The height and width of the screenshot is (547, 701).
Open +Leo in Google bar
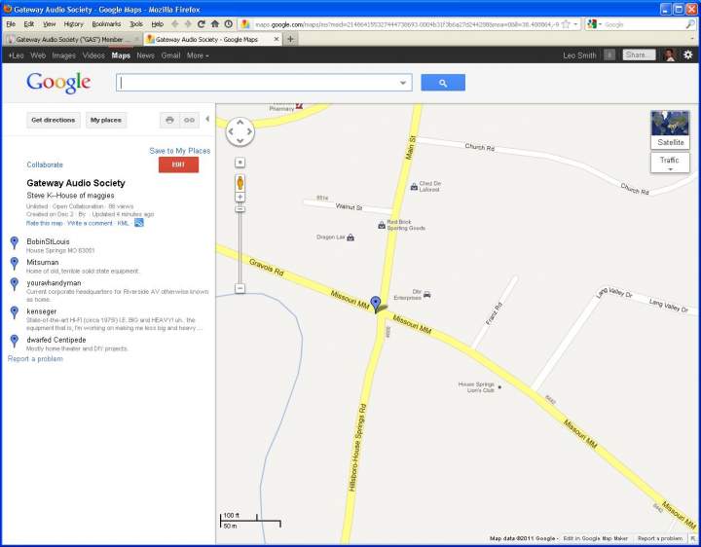click(x=17, y=55)
